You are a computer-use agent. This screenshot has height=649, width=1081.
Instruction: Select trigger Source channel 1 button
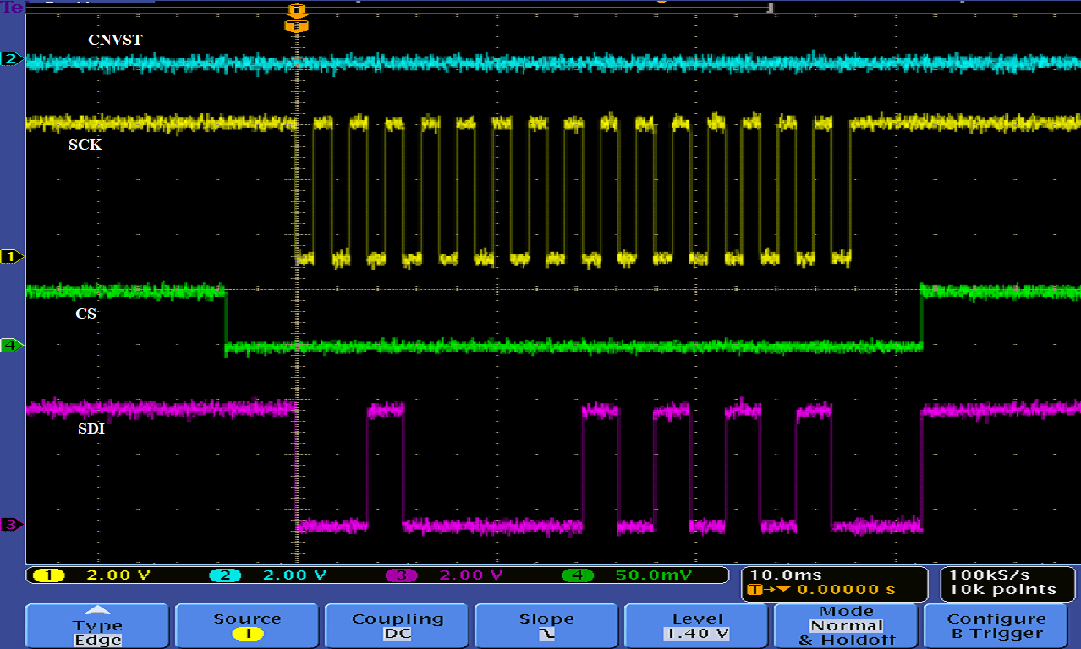pos(247,625)
